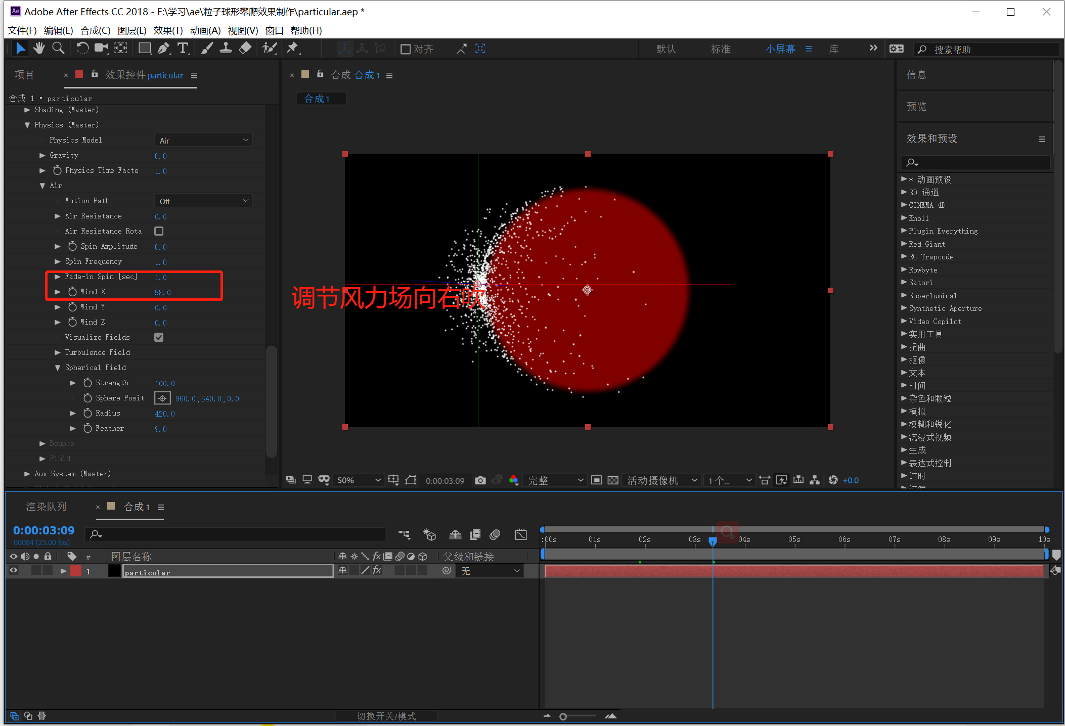Select the Hand tool

(x=39, y=49)
